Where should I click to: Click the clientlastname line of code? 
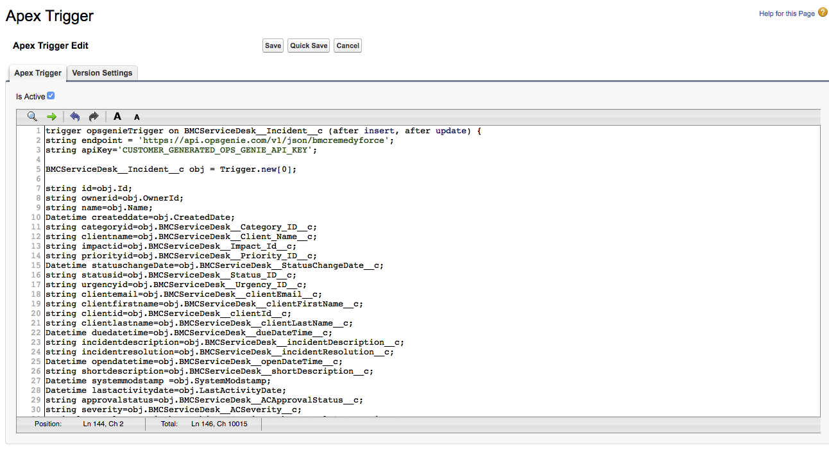[x=200, y=323]
